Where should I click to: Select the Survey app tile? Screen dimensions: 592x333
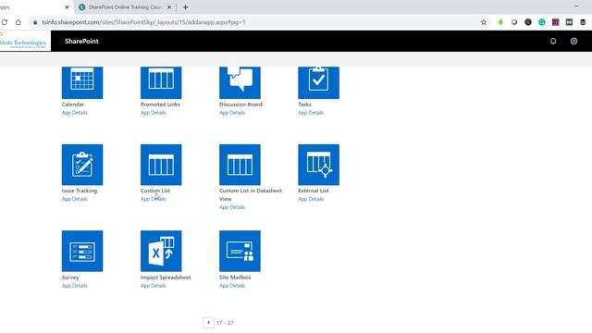click(82, 251)
